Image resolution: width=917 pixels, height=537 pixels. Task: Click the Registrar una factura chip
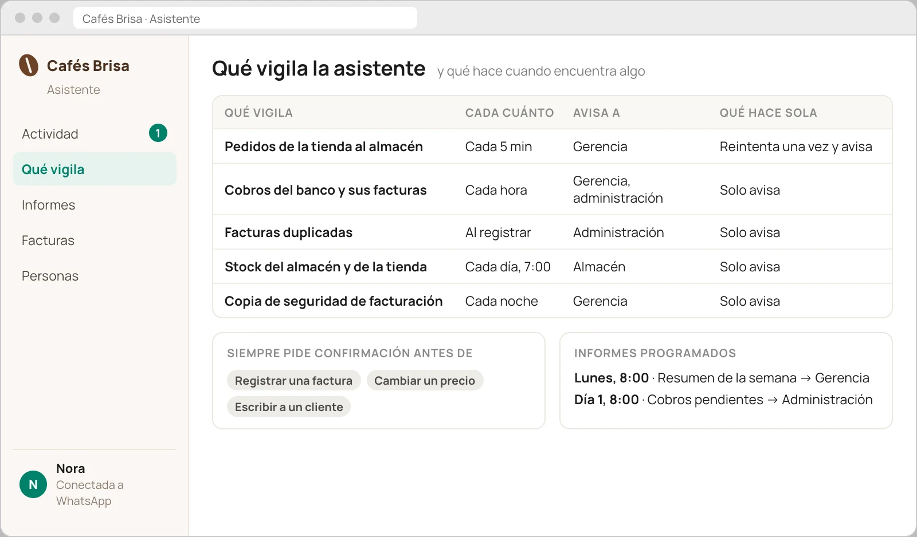click(x=293, y=381)
